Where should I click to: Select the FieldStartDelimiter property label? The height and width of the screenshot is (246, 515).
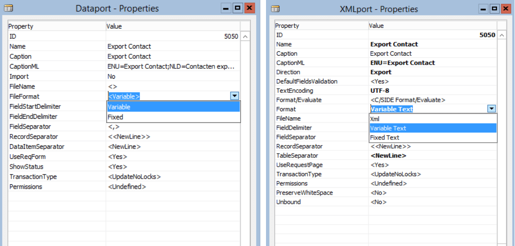(35, 107)
